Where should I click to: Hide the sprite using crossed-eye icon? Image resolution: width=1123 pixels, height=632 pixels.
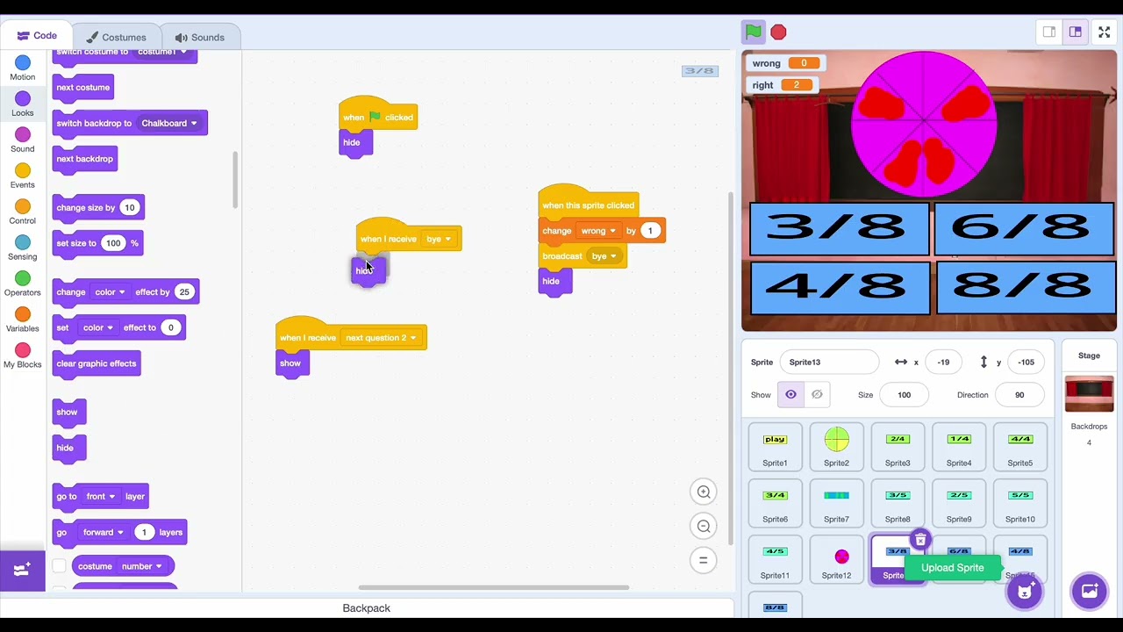click(817, 395)
